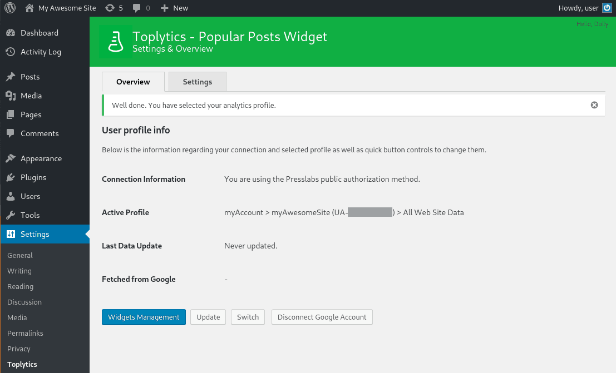This screenshot has width=616, height=373.
Task: Click the Posts pushpin icon
Action: 11,77
